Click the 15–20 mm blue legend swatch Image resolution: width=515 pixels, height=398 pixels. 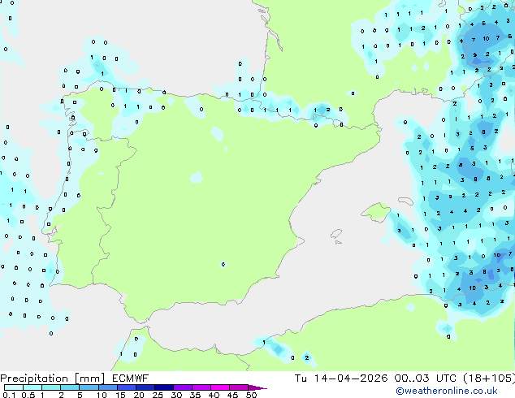pyautogui.click(x=127, y=387)
